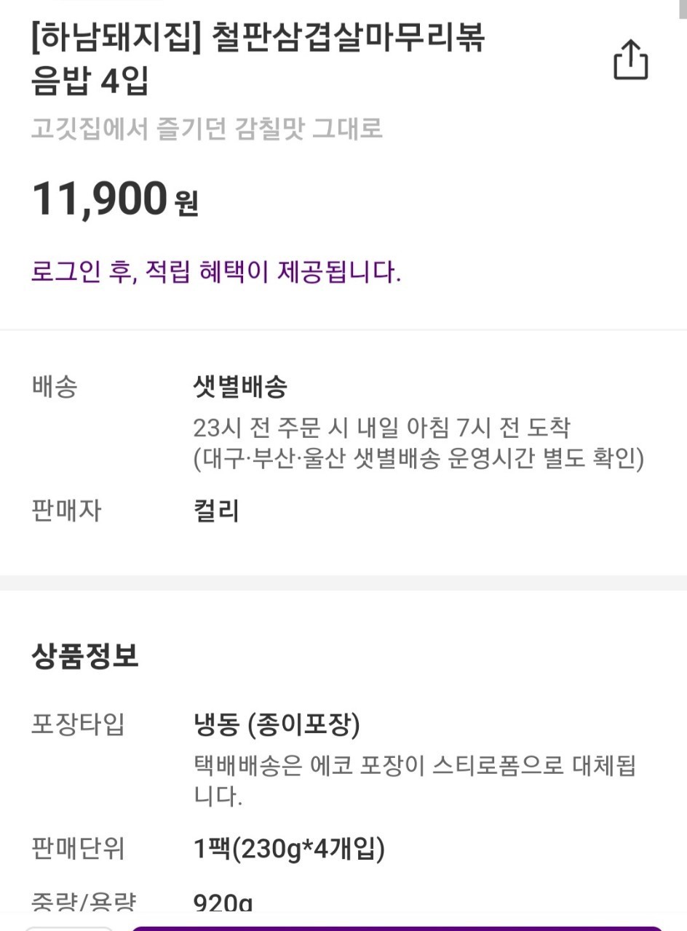Viewport: 687px width, 931px height.
Task: Tap the 대구·부산·울산 샛별배송 운영시간 note
Action: click(418, 460)
